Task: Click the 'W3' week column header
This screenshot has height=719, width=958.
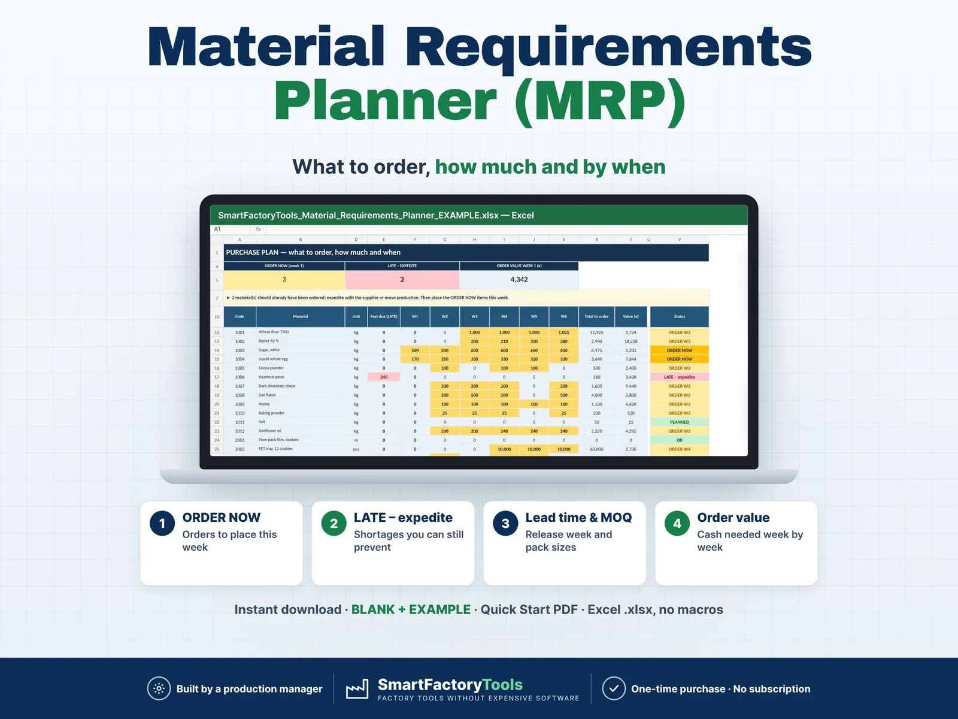Action: [x=474, y=316]
